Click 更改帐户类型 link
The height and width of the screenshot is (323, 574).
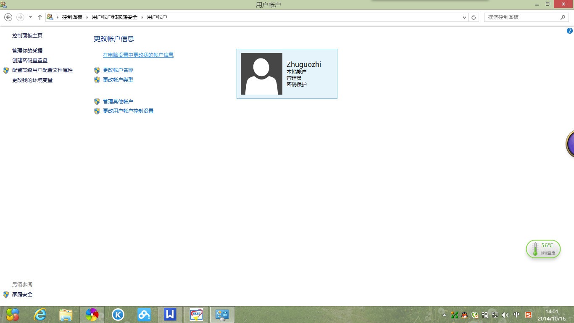coord(118,80)
